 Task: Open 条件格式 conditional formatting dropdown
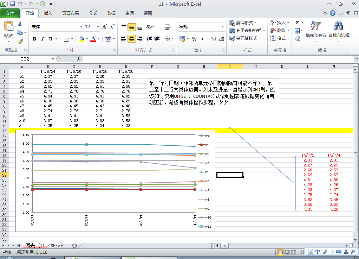tap(243, 23)
